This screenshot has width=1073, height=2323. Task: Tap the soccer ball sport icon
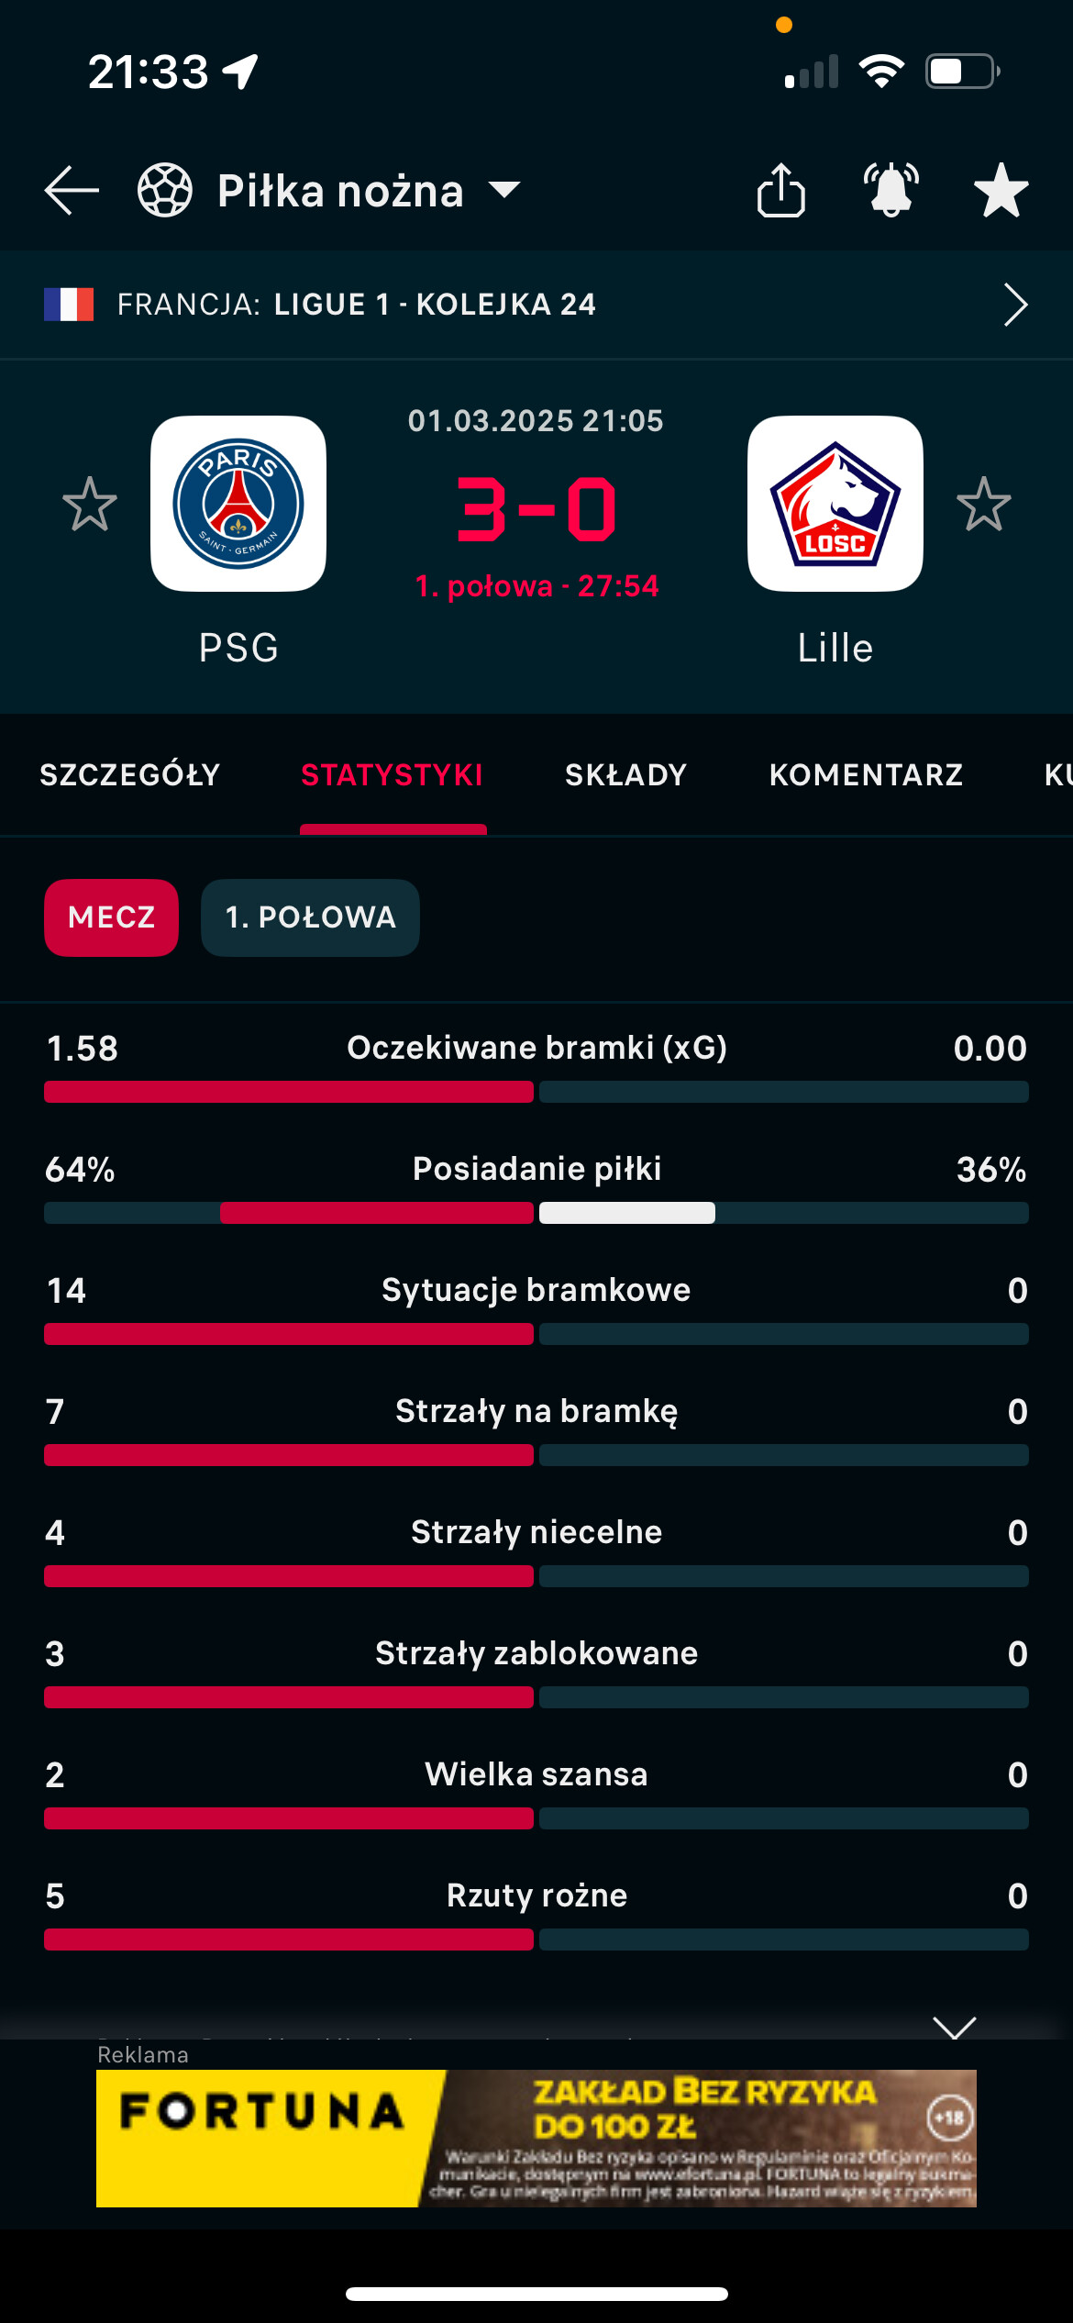point(165,190)
